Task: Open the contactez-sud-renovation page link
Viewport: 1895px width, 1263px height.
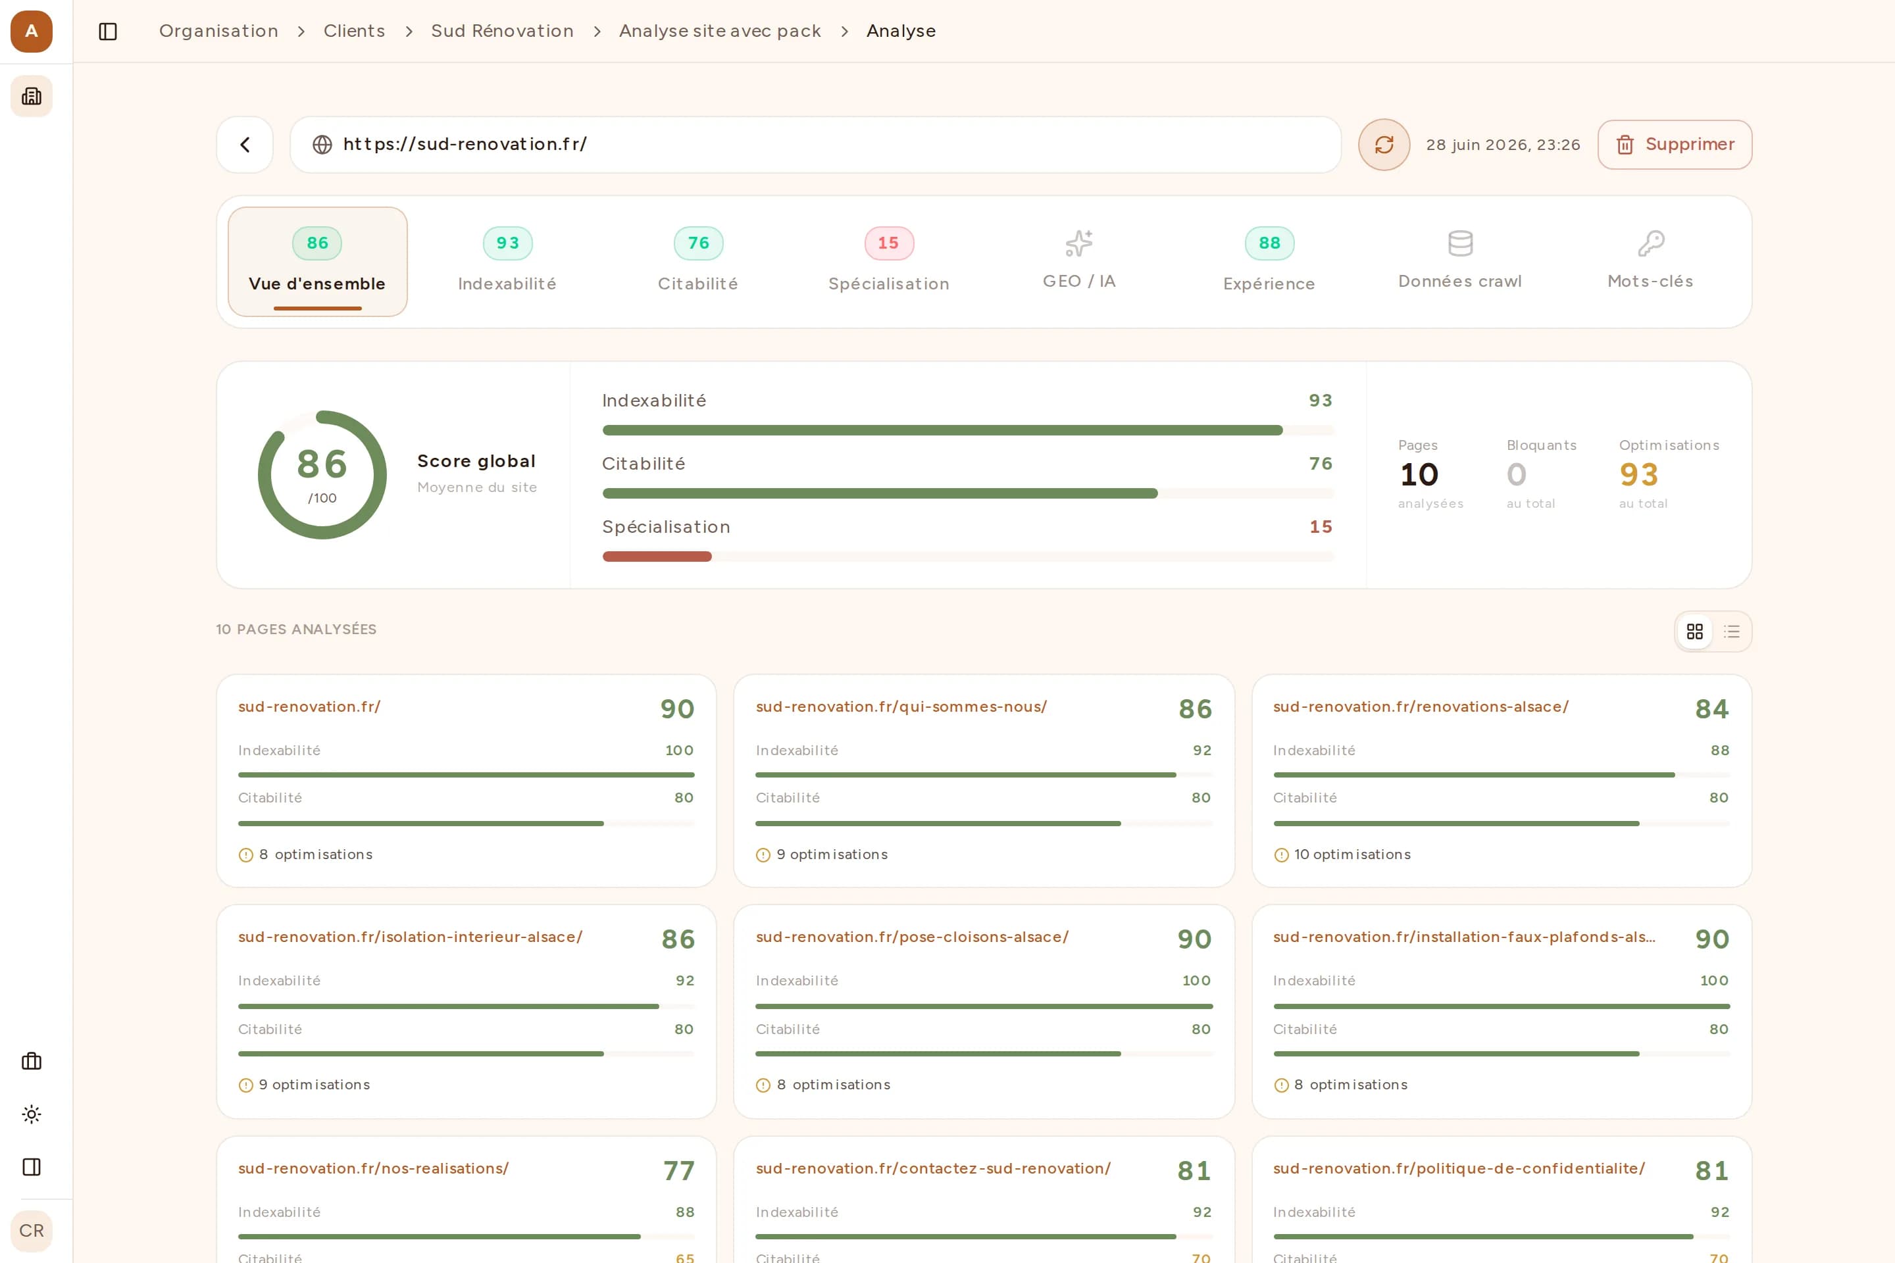Action: [x=933, y=1168]
